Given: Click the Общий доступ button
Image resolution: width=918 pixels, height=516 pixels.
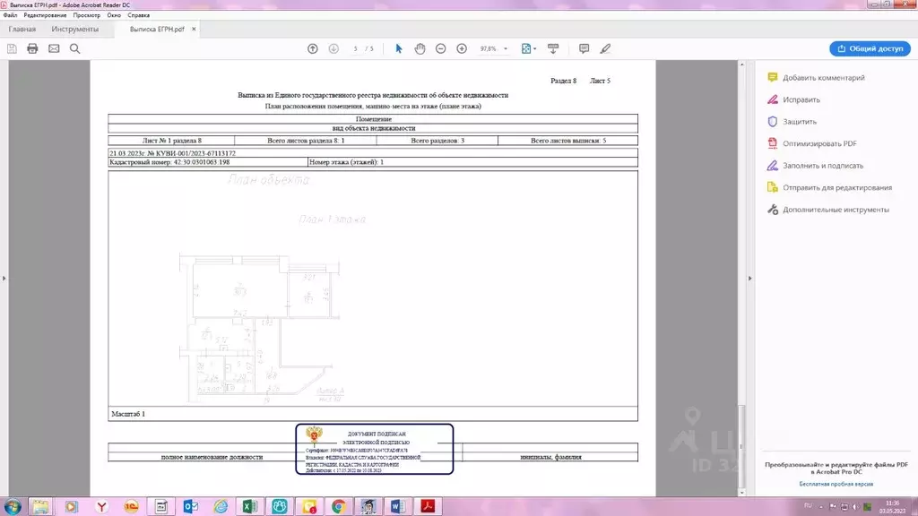Looking at the screenshot, I should pyautogui.click(x=870, y=48).
